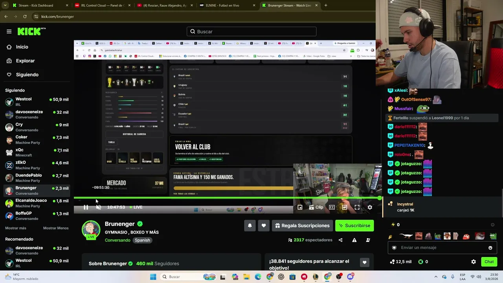503x283 pixels.
Task: Open the Conversando category link
Action: click(117, 240)
